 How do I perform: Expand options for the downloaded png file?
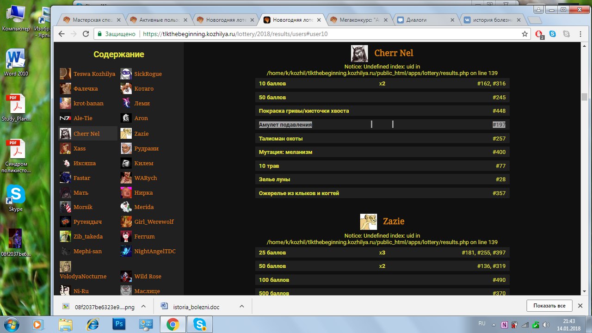pyautogui.click(x=143, y=307)
